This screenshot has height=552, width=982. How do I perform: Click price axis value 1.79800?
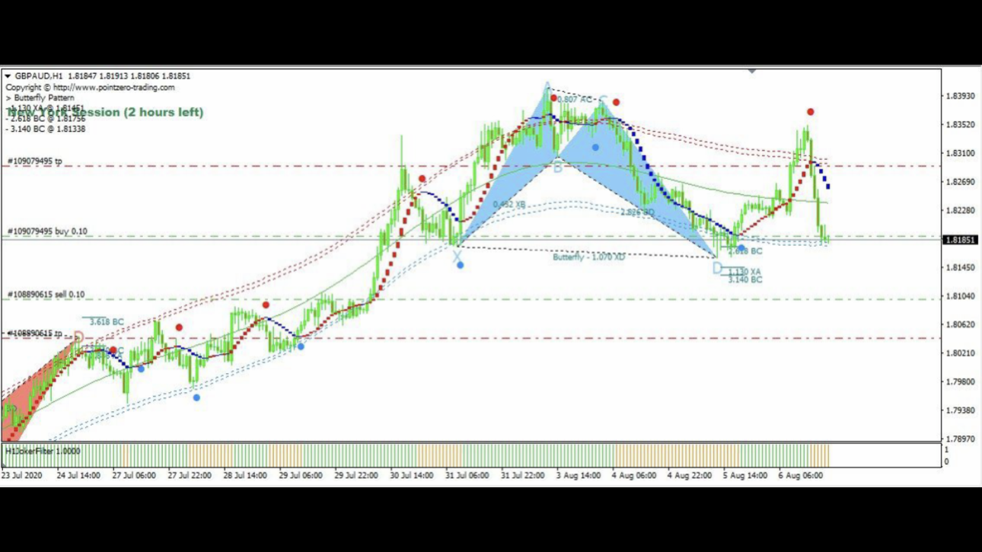click(961, 381)
